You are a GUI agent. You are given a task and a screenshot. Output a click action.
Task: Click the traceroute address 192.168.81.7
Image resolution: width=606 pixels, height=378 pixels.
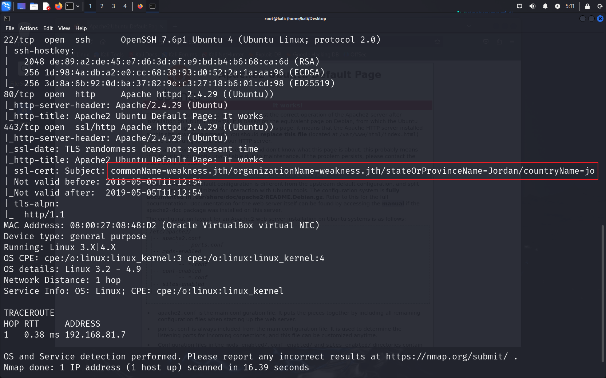[x=95, y=335]
